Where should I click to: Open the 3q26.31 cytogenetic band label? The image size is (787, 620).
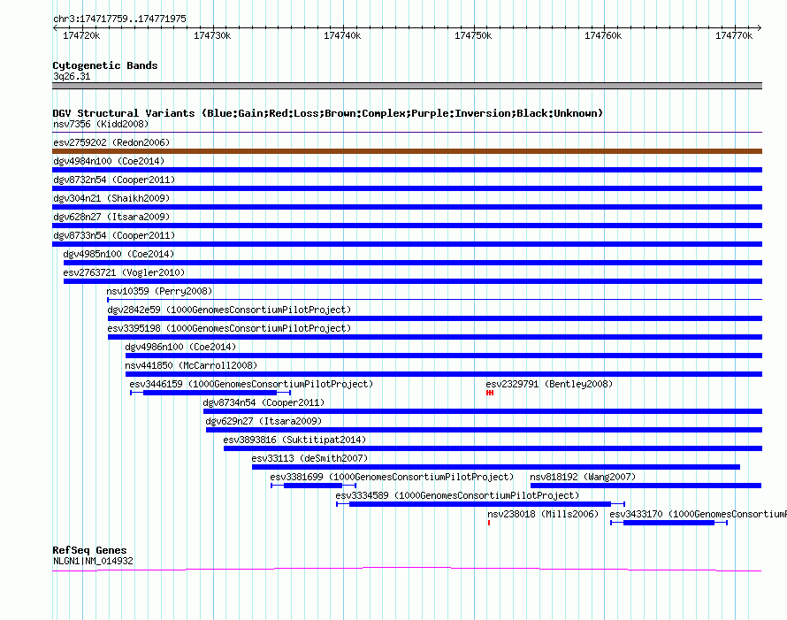[72, 76]
